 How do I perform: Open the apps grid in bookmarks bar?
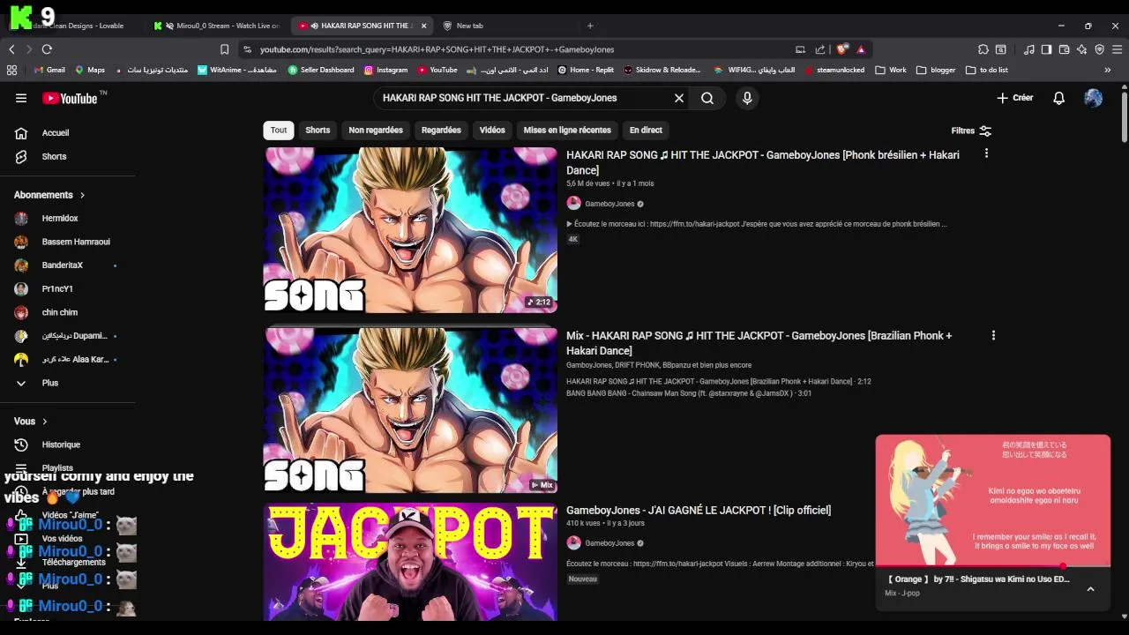tap(11, 70)
